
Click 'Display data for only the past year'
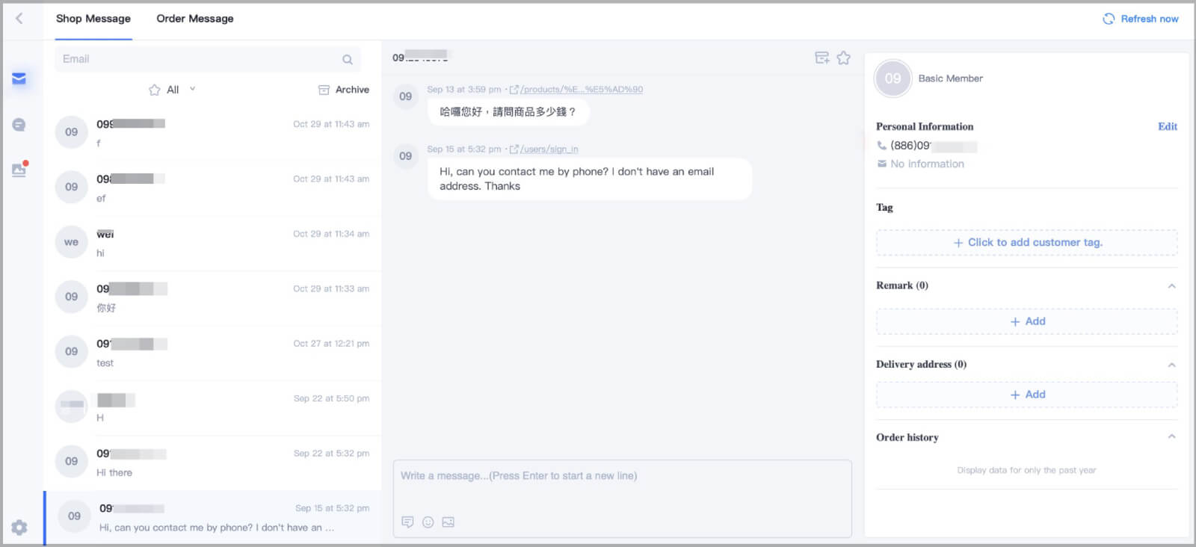click(1026, 470)
